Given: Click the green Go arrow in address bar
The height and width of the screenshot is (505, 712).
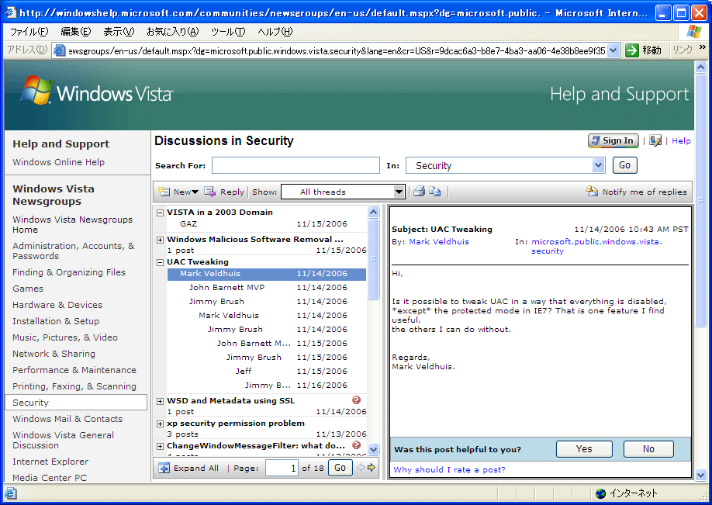Looking at the screenshot, I should (631, 50).
